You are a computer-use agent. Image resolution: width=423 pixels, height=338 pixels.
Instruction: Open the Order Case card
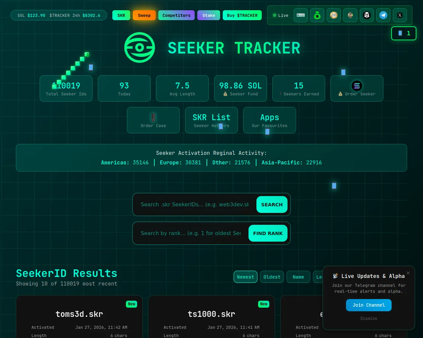click(x=153, y=120)
